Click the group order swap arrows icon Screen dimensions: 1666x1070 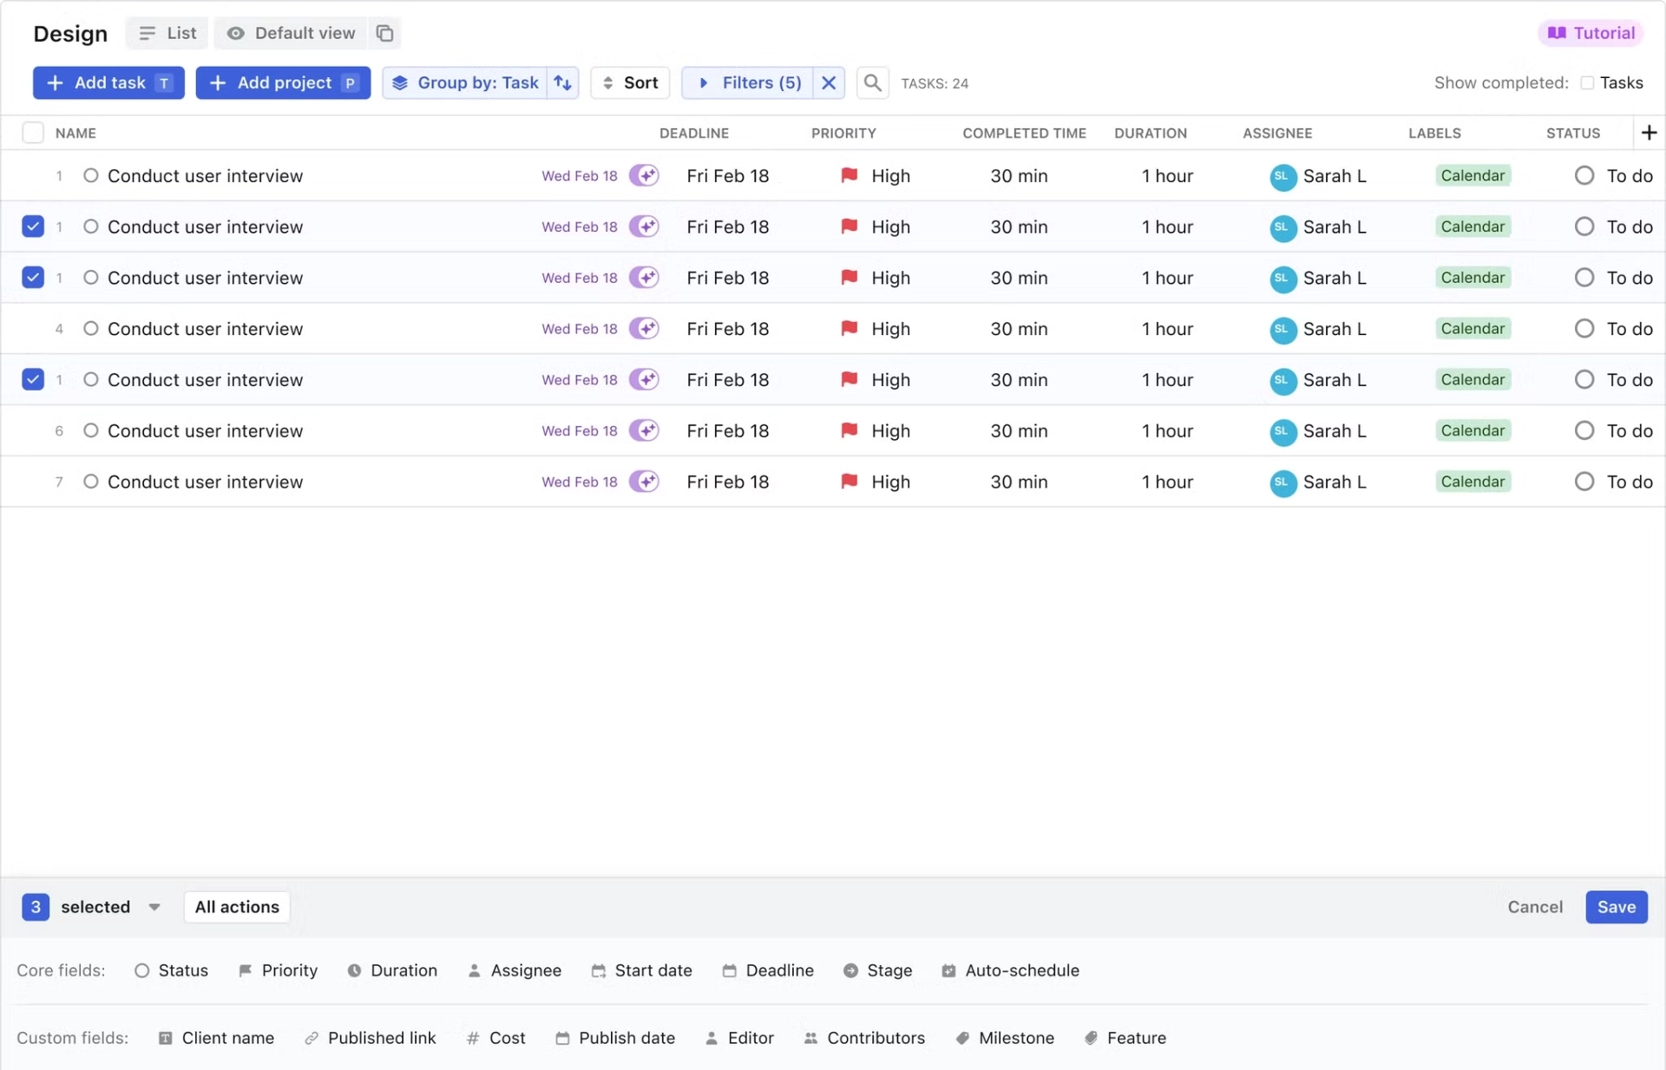click(x=563, y=82)
